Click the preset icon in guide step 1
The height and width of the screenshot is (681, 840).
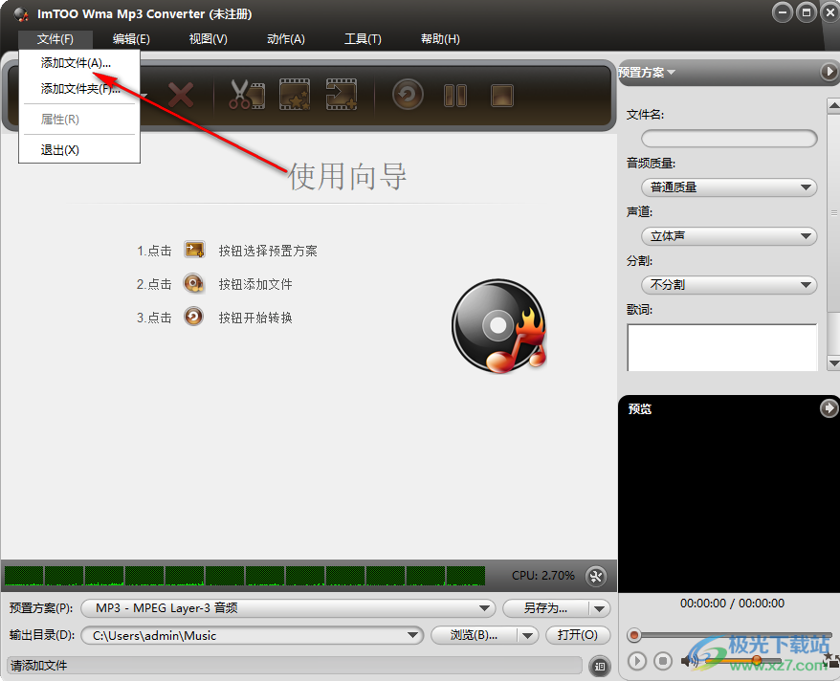(x=194, y=250)
